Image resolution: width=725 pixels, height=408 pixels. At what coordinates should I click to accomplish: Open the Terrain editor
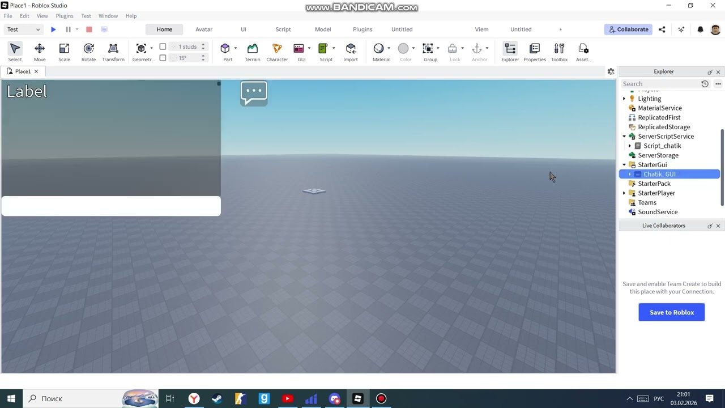253,52
